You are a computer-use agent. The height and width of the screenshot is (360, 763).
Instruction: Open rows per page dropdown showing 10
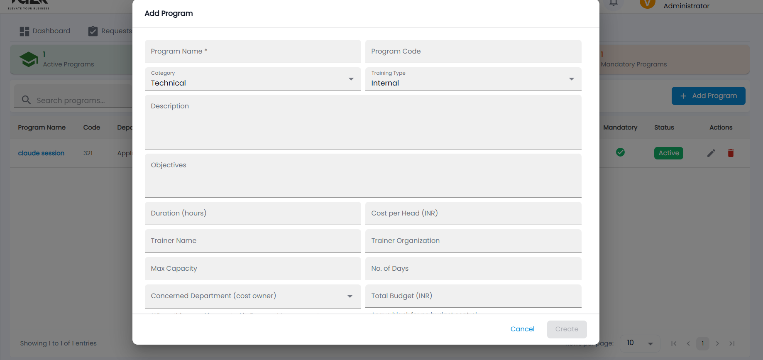pos(640,343)
